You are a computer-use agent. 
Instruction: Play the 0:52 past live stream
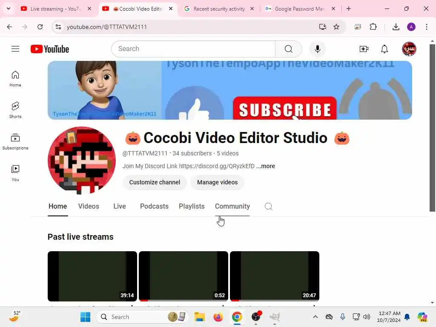pyautogui.click(x=183, y=276)
